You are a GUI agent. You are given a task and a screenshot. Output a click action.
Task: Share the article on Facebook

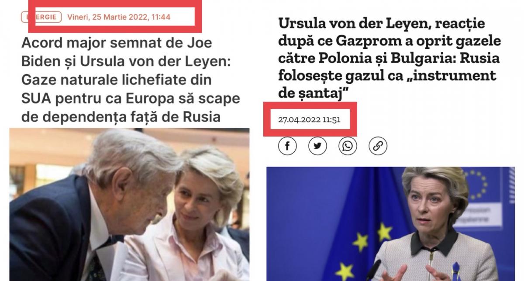(287, 146)
